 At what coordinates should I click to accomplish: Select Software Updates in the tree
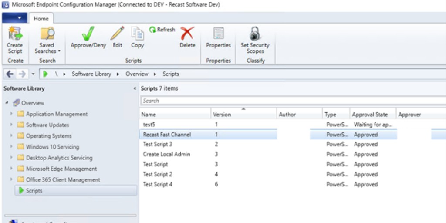(47, 125)
